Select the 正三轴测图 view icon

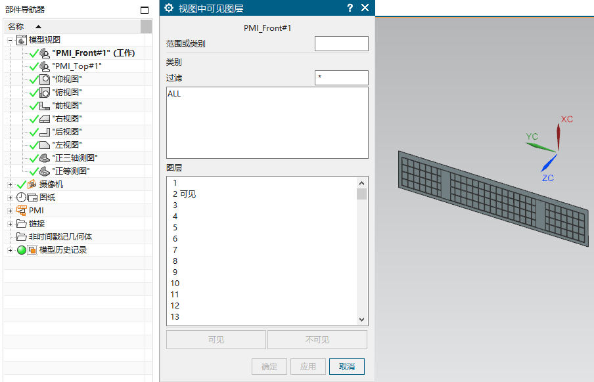tap(45, 158)
